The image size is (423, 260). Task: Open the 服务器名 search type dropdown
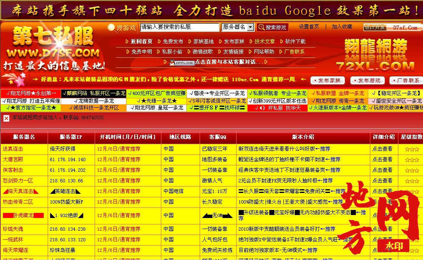tap(238, 27)
